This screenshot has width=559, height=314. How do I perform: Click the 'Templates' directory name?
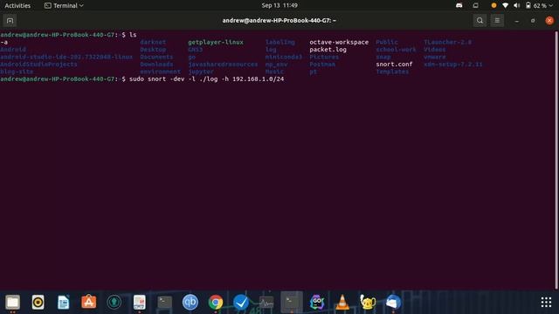click(x=392, y=72)
